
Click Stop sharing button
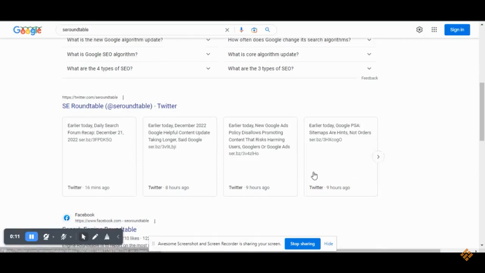point(302,244)
